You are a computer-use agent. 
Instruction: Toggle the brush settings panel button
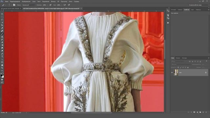[x=14, y=5]
